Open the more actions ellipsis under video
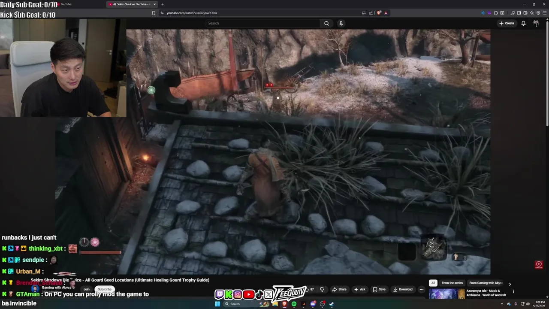Image resolution: width=549 pixels, height=309 pixels. tap(421, 289)
